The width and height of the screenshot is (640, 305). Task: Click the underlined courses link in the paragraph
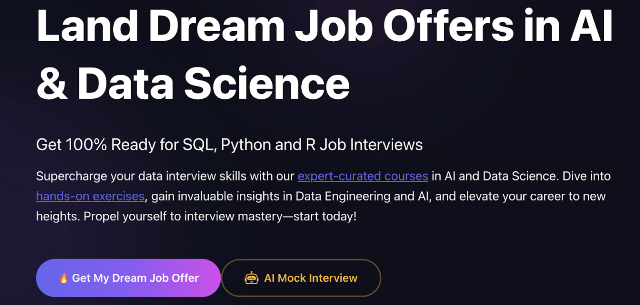[x=362, y=176]
